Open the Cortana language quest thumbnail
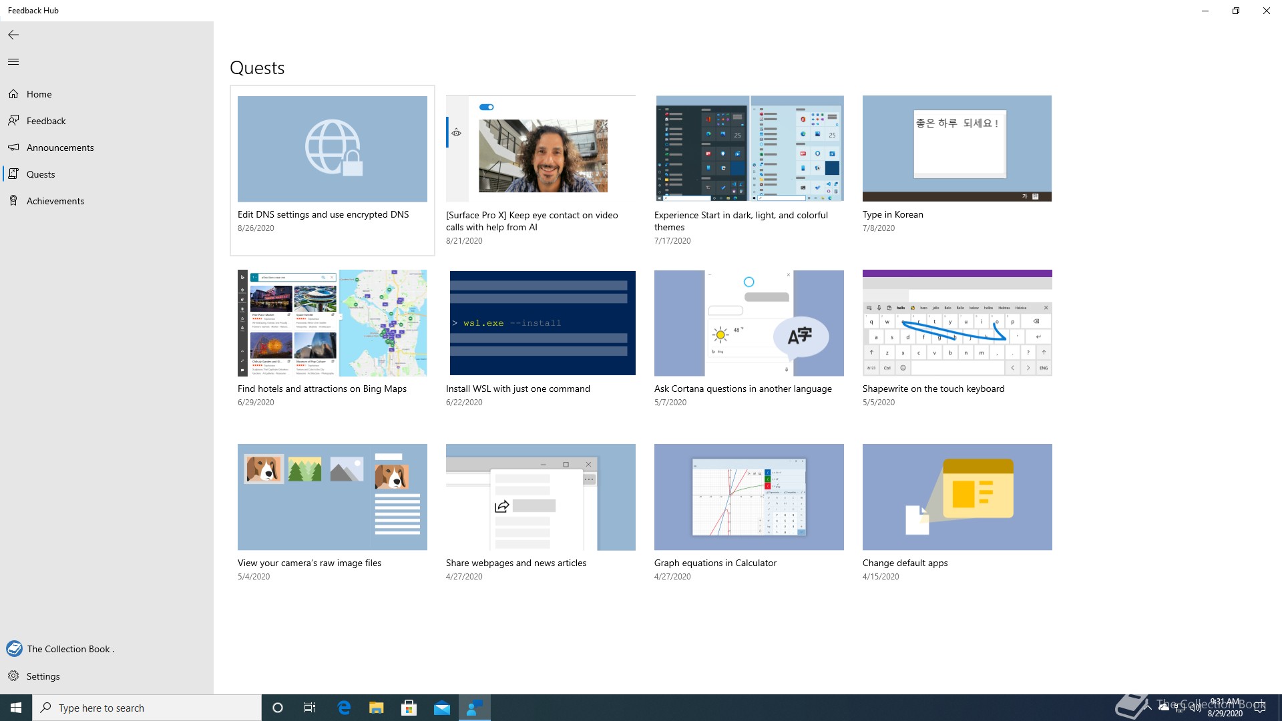This screenshot has width=1282, height=721. click(x=749, y=323)
